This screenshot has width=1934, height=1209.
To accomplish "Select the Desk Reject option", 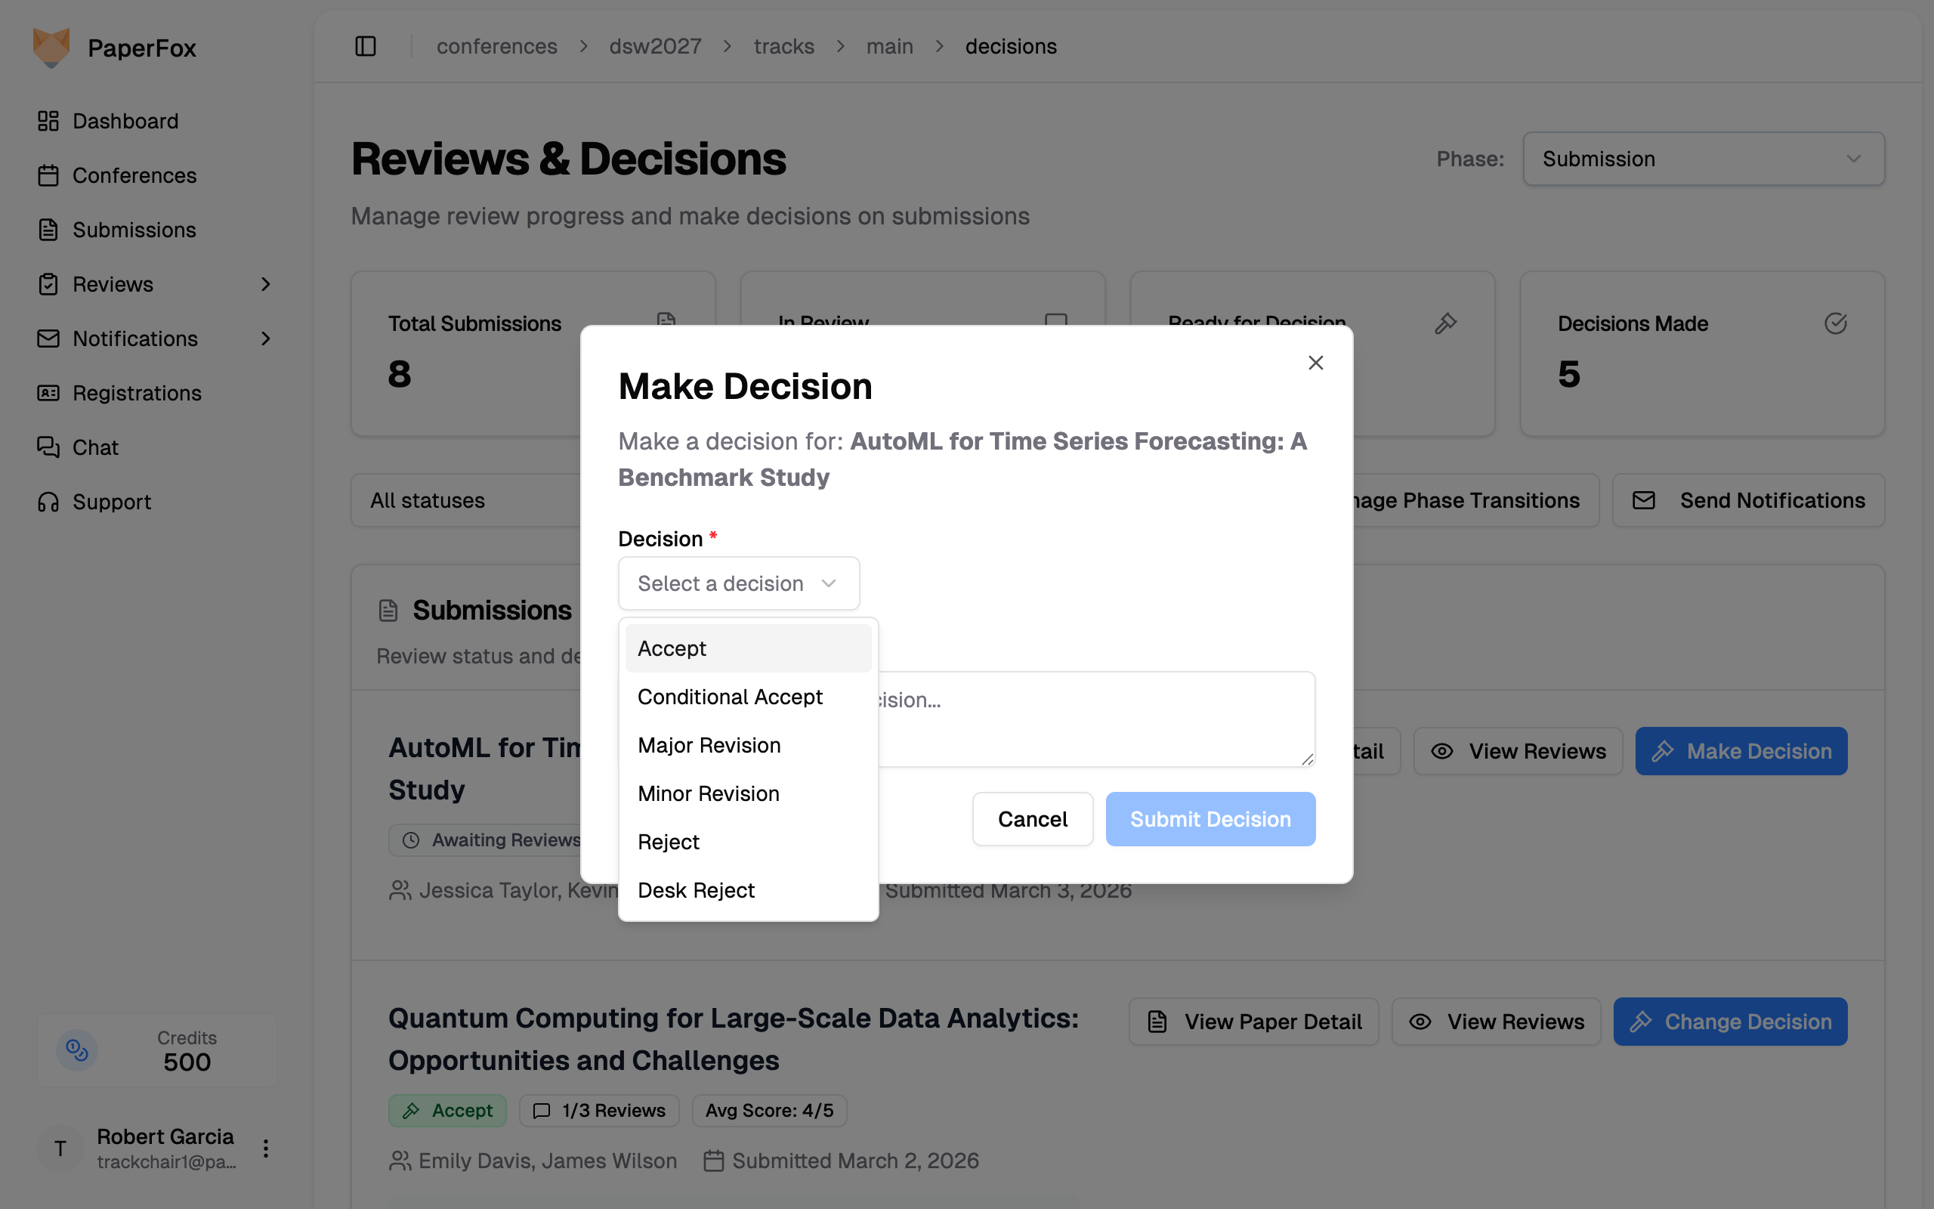I will click(x=696, y=890).
